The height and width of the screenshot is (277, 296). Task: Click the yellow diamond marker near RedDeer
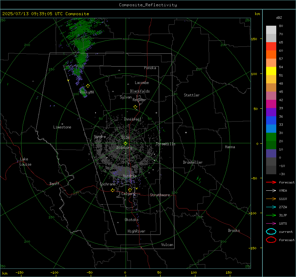[135, 107]
